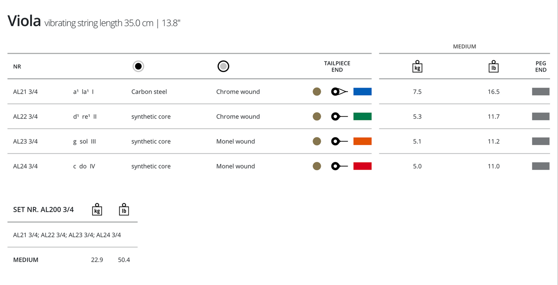Click the lb icon beside SET NR. AL200
The image size is (558, 285).
124,209
